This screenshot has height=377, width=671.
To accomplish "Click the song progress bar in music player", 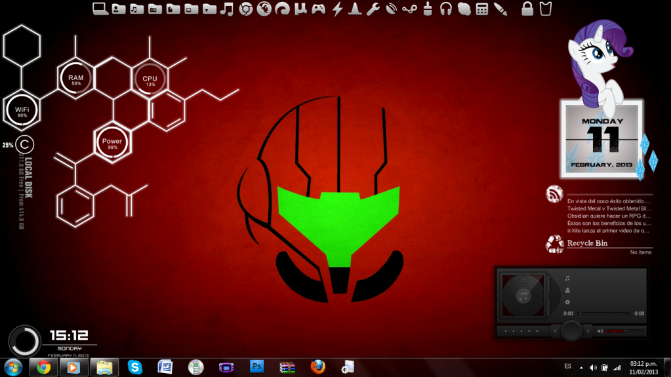I will point(604,313).
